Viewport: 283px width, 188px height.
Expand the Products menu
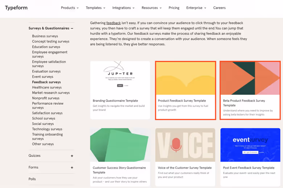(70, 8)
